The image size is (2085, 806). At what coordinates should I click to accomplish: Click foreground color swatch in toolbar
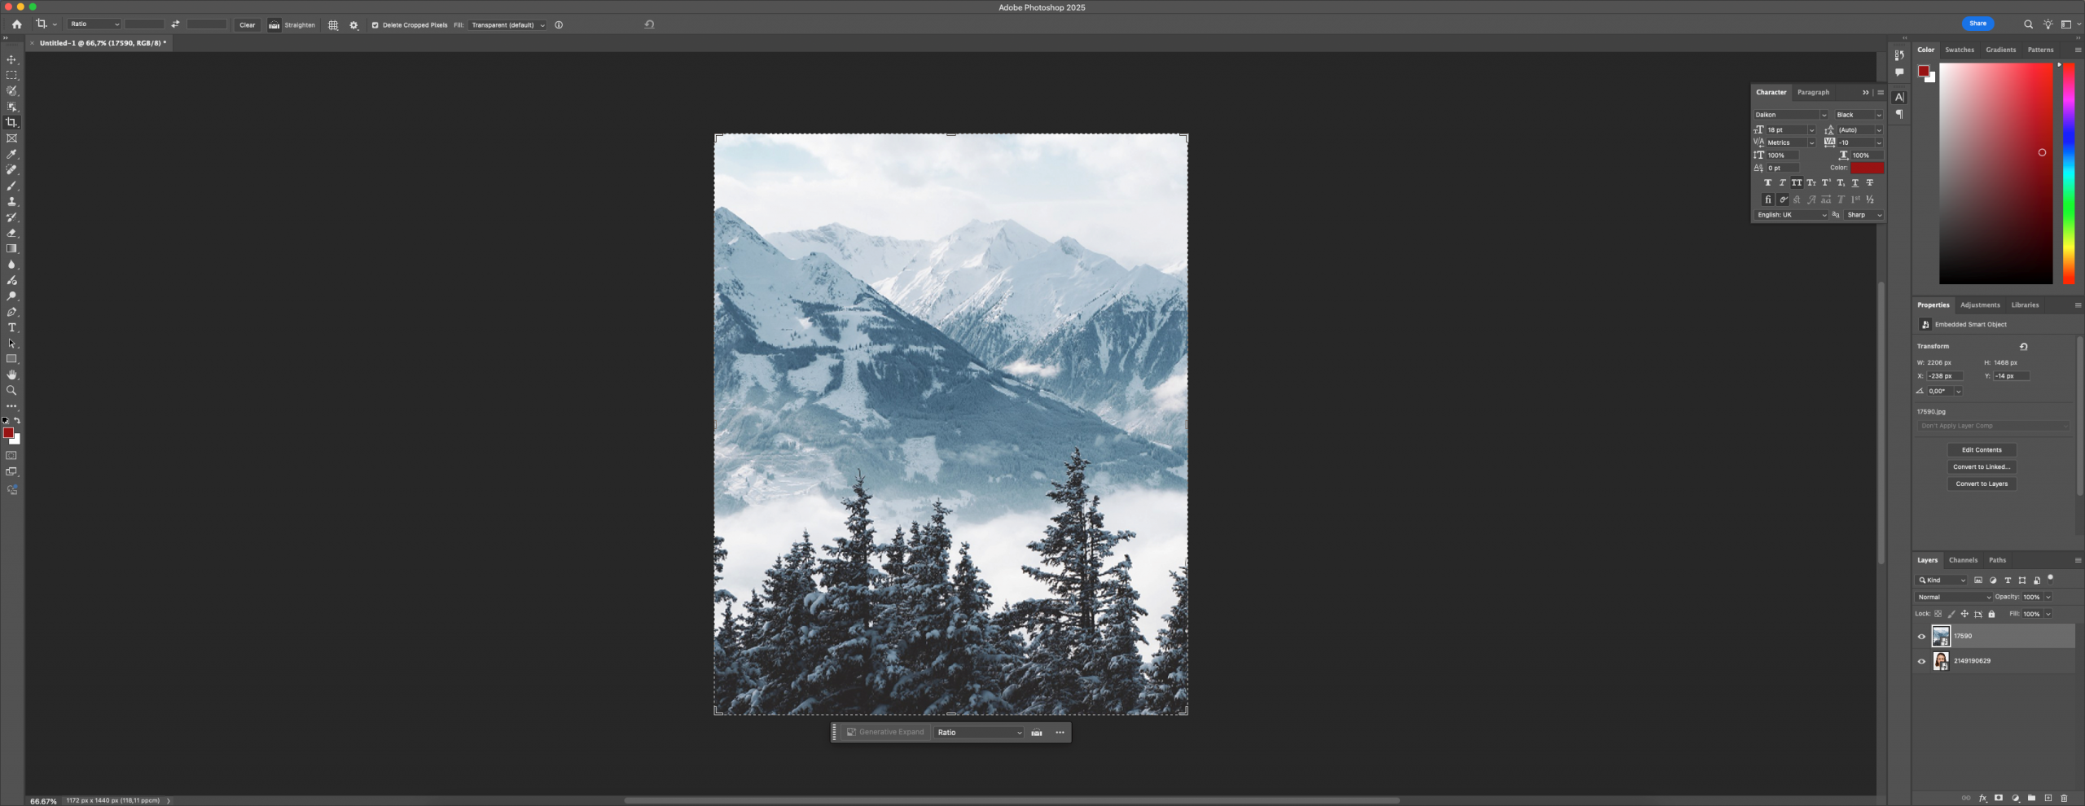click(8, 433)
